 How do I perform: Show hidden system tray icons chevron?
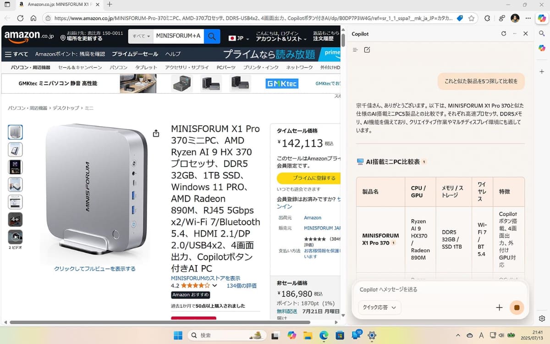(458, 335)
